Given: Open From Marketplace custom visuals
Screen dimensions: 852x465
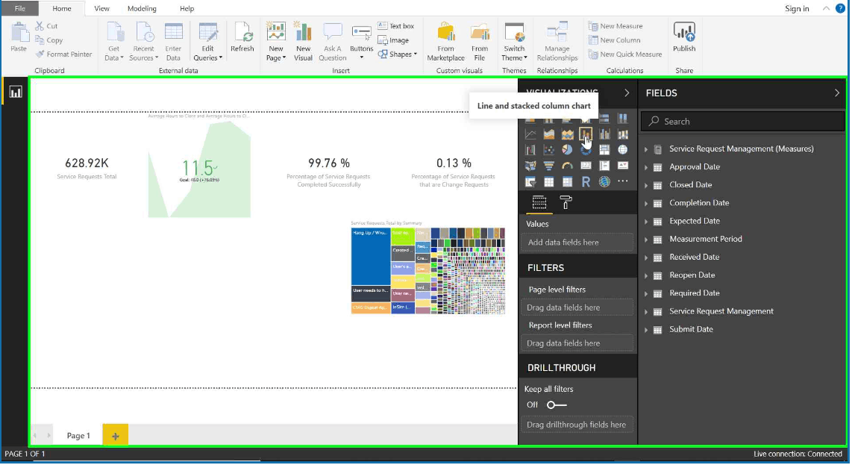Looking at the screenshot, I should pos(445,41).
